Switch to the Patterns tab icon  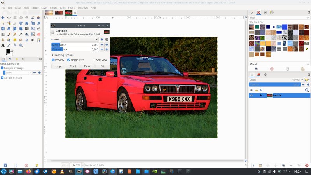(258, 12)
